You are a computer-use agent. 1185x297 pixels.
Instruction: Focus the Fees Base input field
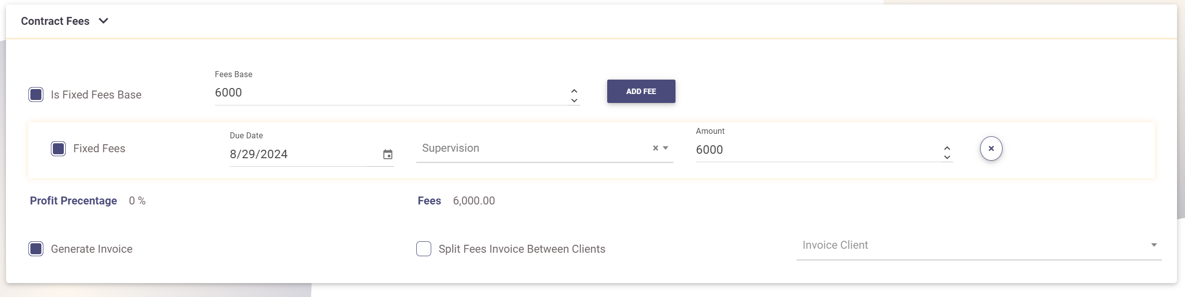pos(389,93)
